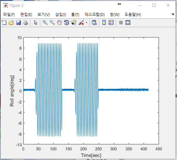The height and width of the screenshot is (160, 177).
Task: Open the 창(W) menu
Action: 115,14
